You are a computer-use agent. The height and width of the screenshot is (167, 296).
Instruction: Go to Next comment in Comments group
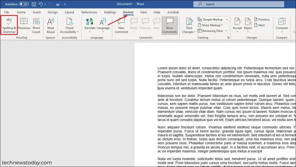[156, 24]
